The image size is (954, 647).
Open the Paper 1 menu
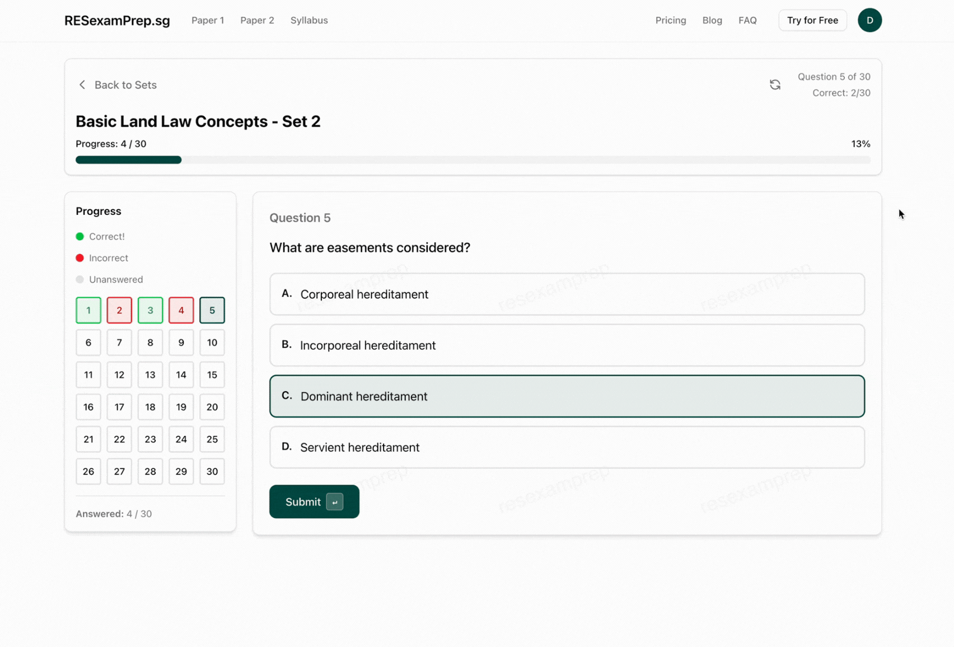208,20
